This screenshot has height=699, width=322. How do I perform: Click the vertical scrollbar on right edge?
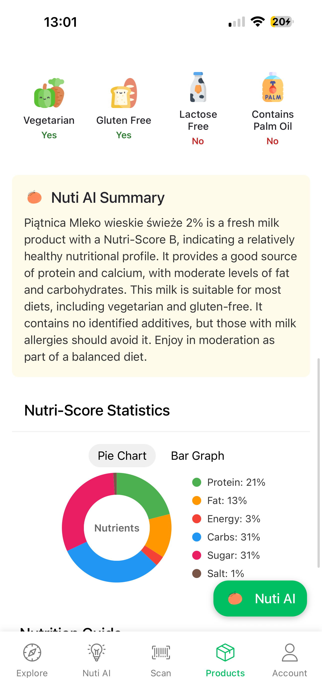[x=319, y=463]
